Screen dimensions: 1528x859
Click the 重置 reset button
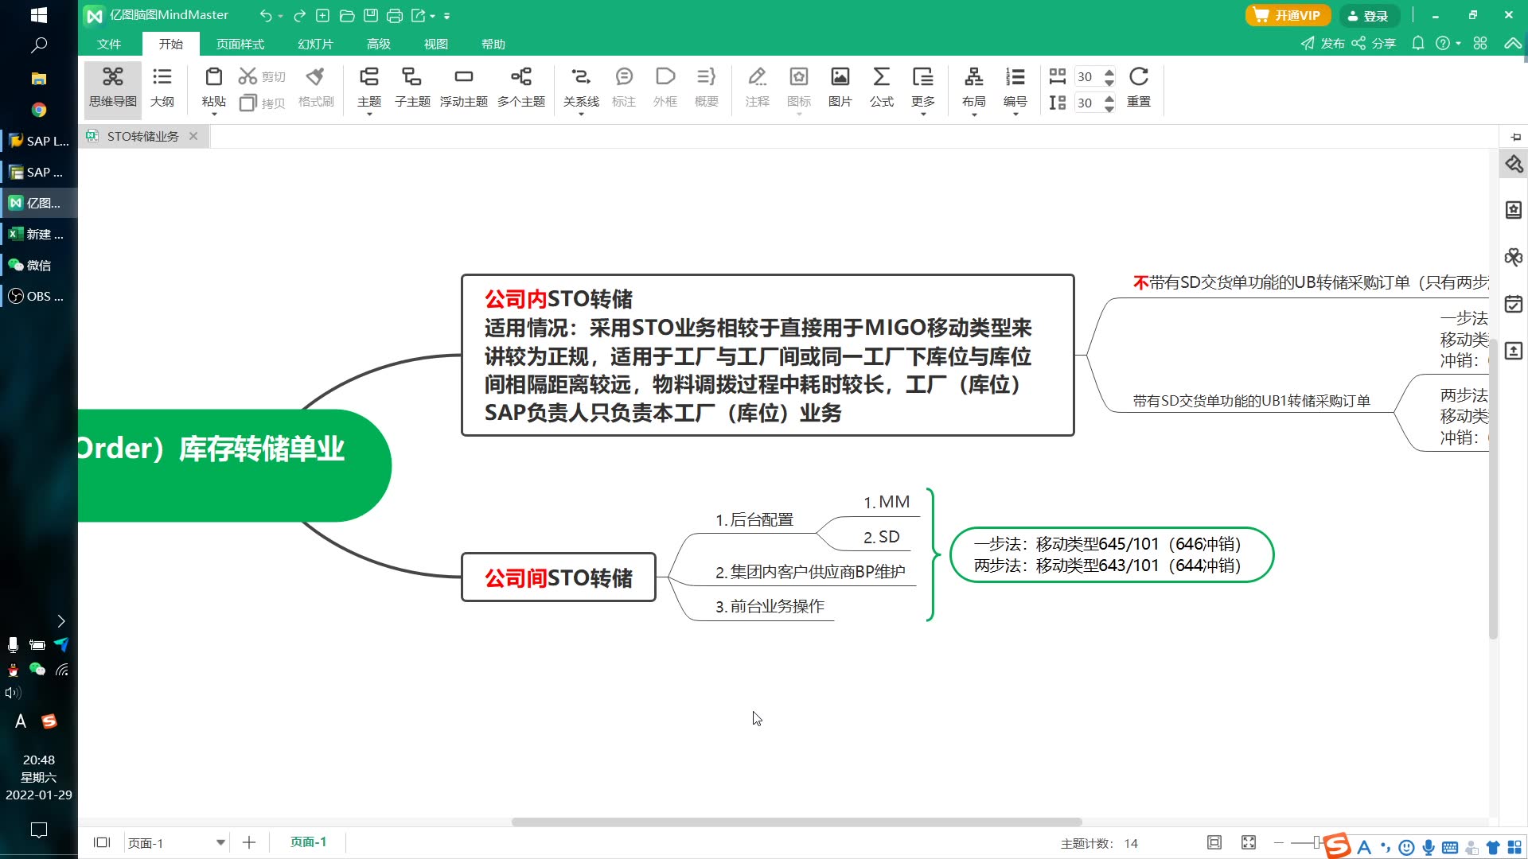point(1139,87)
